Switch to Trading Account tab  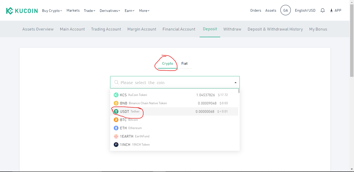[106, 29]
